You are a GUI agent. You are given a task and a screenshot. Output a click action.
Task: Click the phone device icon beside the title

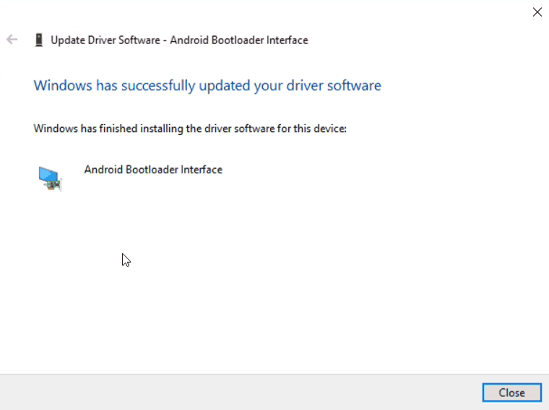point(39,40)
